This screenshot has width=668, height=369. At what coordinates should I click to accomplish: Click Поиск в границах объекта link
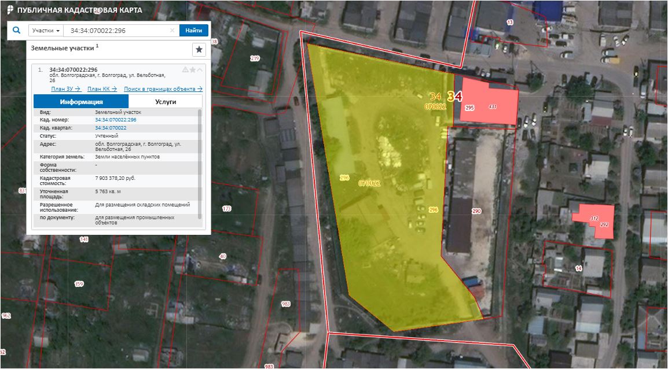(163, 89)
